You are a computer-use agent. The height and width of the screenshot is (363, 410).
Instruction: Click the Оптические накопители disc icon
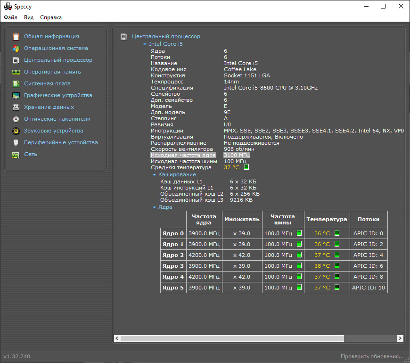[x=16, y=119]
